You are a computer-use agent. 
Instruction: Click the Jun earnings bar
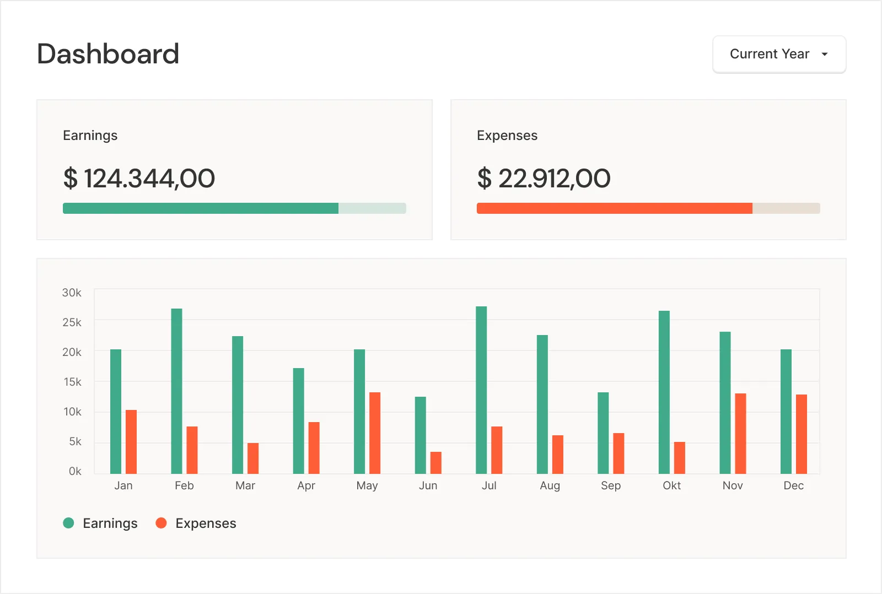(x=421, y=435)
